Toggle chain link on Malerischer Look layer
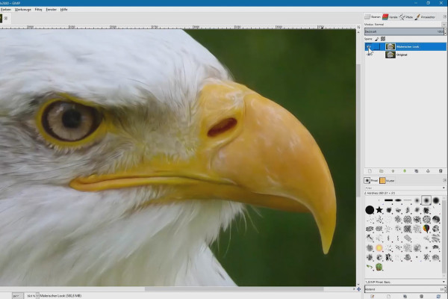This screenshot has width=448, height=299. [x=376, y=46]
